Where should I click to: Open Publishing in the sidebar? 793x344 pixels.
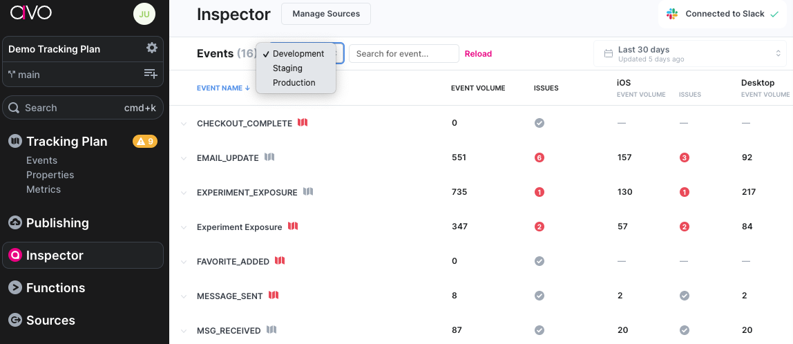[x=57, y=223]
